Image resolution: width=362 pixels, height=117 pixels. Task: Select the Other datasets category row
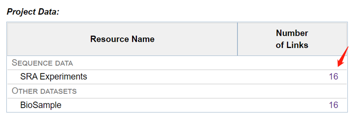tap(177, 91)
